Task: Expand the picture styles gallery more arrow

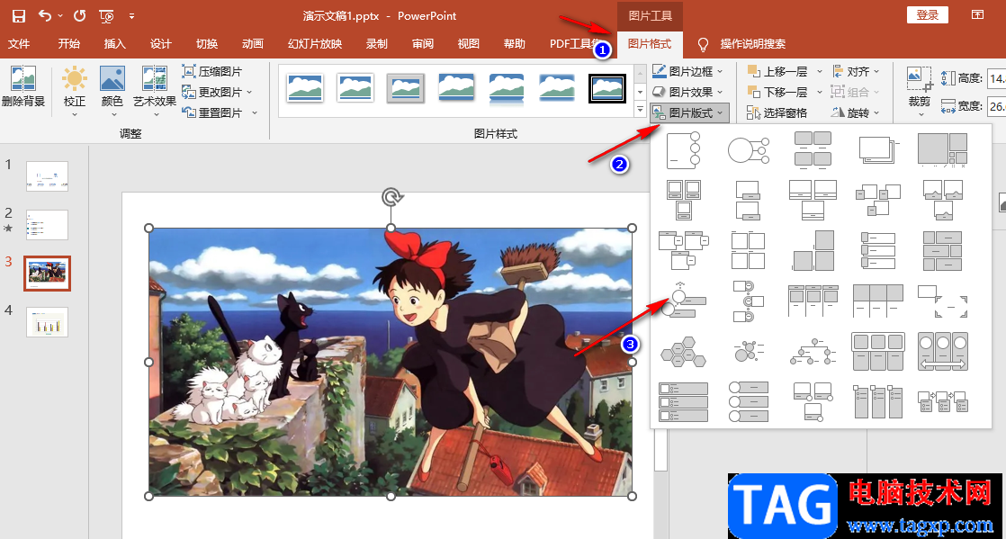Action: pyautogui.click(x=640, y=111)
